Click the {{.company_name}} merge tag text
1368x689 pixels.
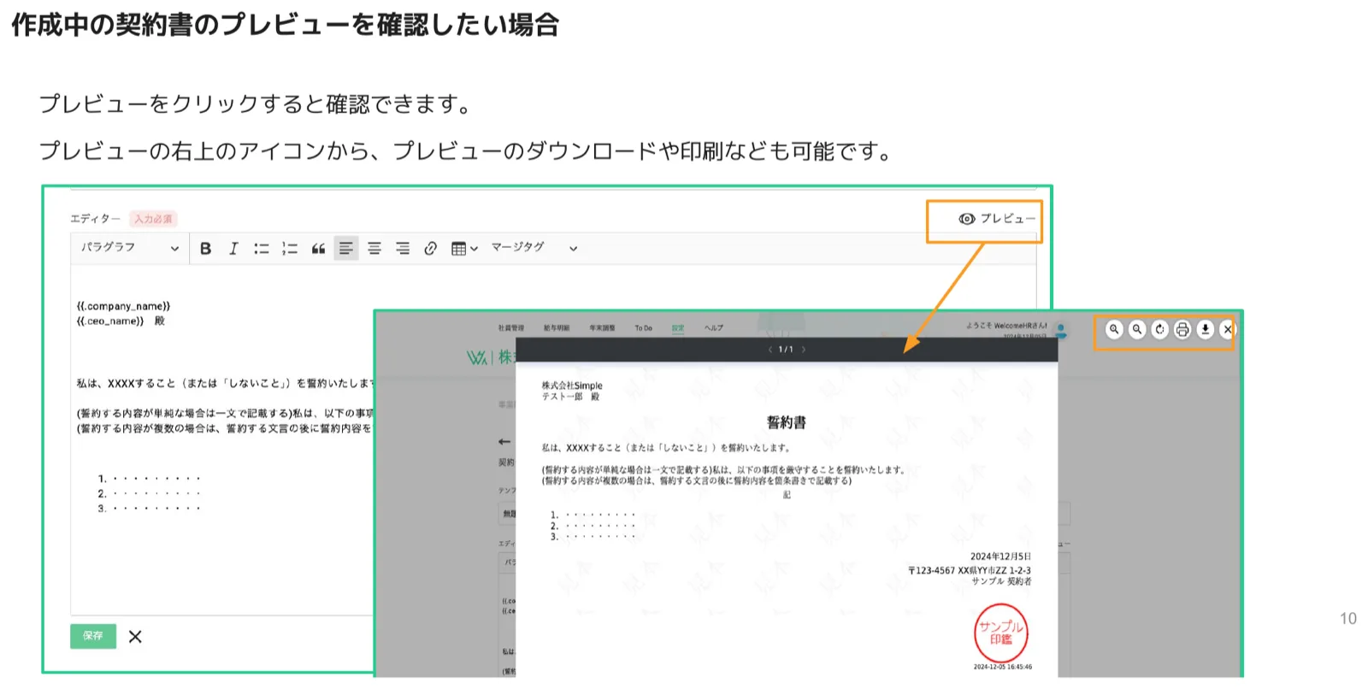click(123, 306)
